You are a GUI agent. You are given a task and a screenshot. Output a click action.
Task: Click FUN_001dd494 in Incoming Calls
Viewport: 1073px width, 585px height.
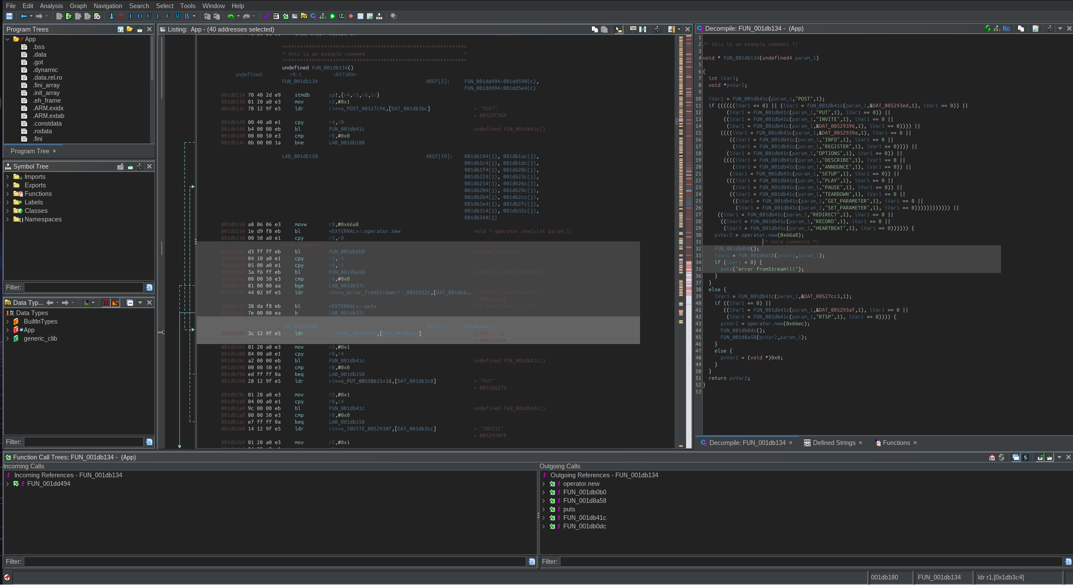49,484
